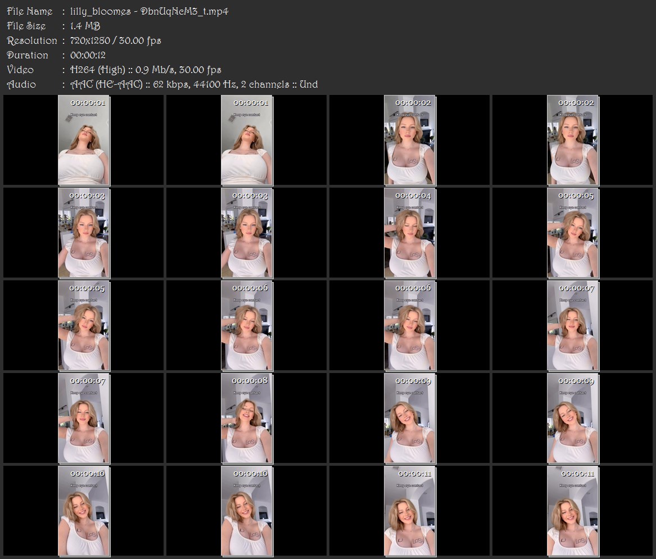Select the first thumbnail stamped 00:00:05
Image resolution: width=656 pixels, height=559 pixels.
(x=573, y=233)
